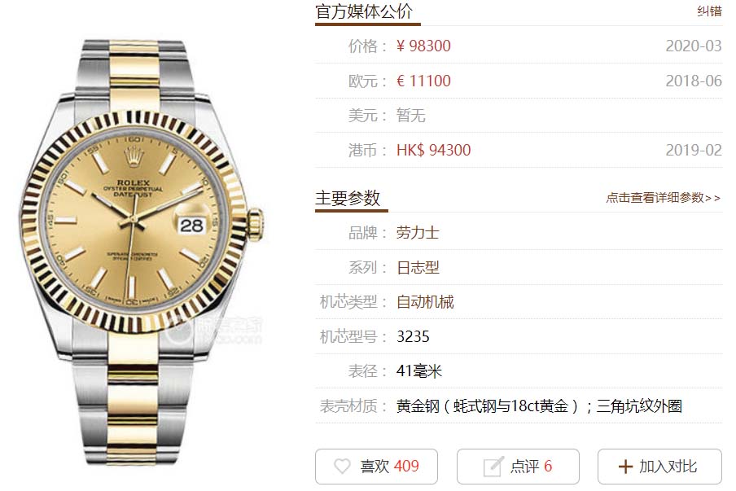
Task: Click the 3235 movement model number
Action: pyautogui.click(x=413, y=336)
